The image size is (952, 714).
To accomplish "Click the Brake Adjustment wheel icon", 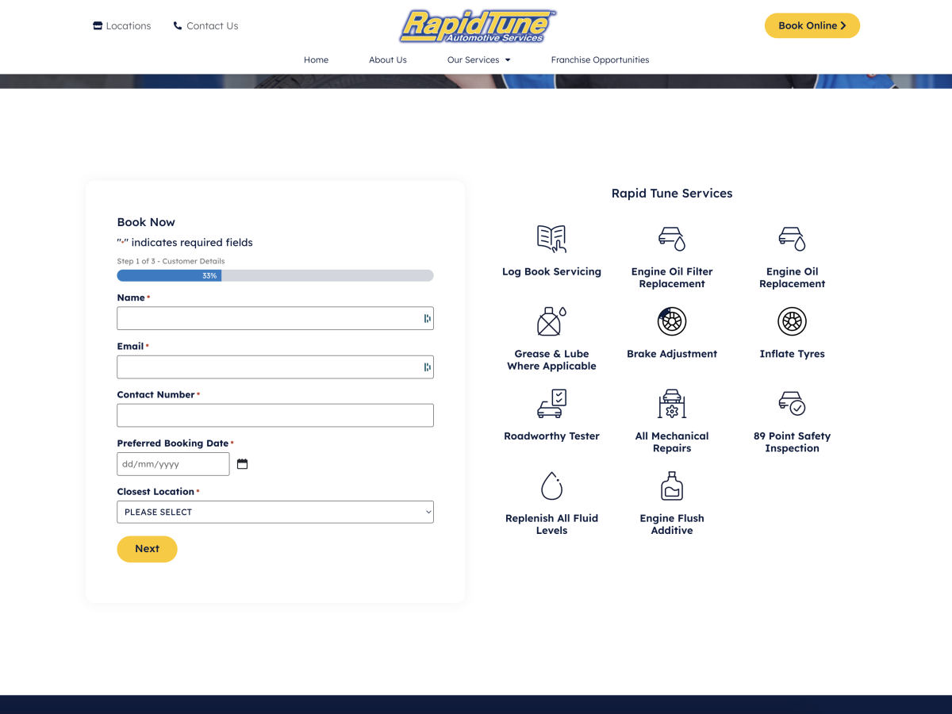I will [672, 321].
